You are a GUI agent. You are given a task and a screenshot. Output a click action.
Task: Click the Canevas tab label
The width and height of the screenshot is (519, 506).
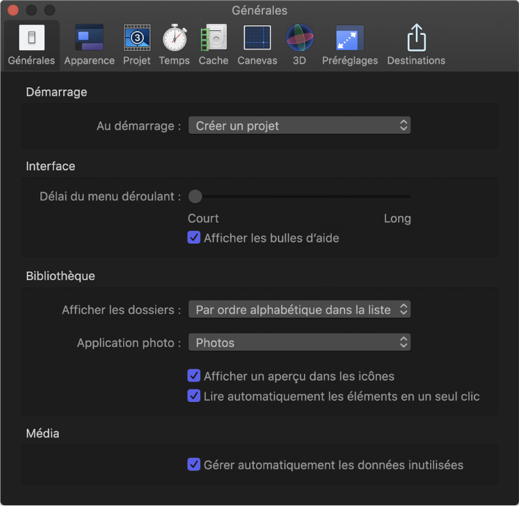coord(257,61)
